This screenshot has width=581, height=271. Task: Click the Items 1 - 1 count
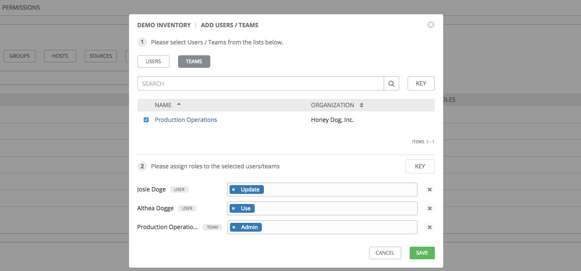423,142
